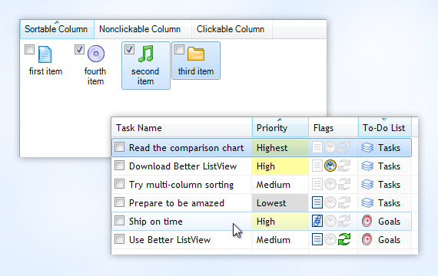The image size is (438, 276).
Task: Click note flag icon in Read the comparison chart row
Action: tap(317, 147)
